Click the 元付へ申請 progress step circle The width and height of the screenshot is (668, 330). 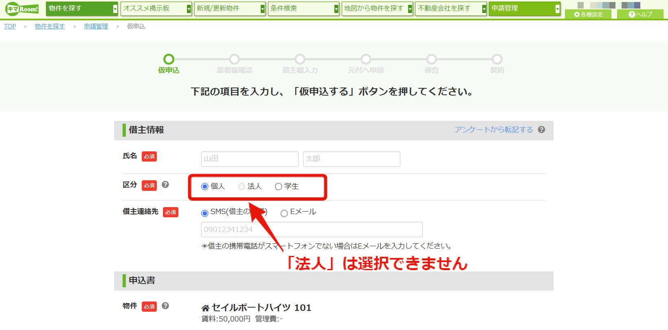point(366,59)
